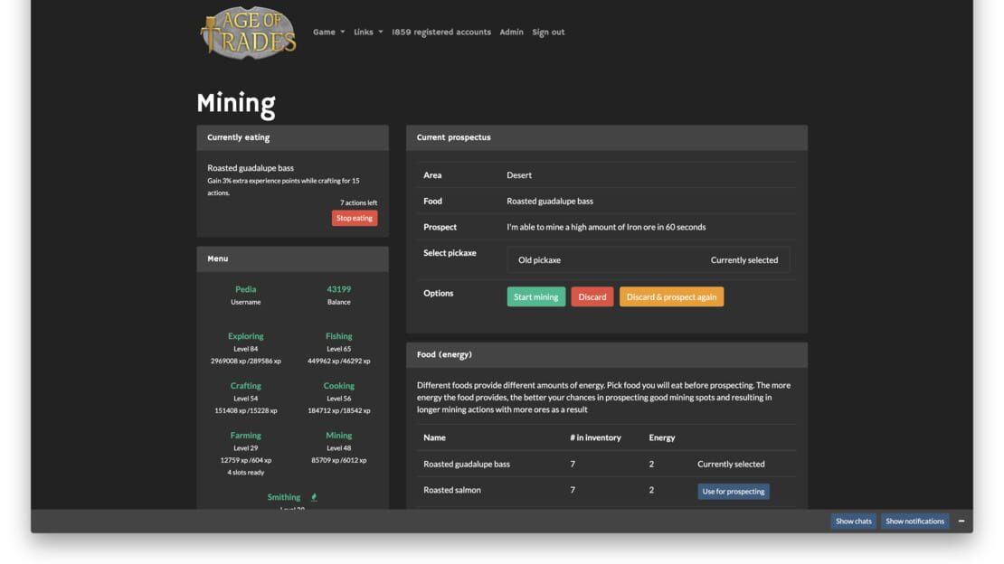Stop eating the roasted guadalupe bass
Viewport: 1004px width, 564px height.
tap(354, 219)
